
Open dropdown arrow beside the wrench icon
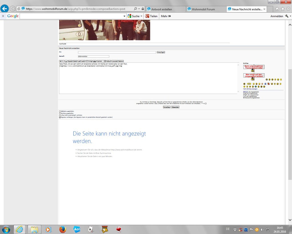coord(290,16)
